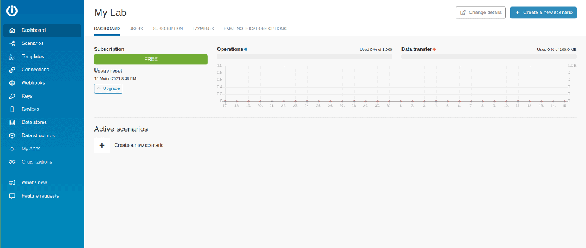Click the Data structures cube icon

[12, 136]
